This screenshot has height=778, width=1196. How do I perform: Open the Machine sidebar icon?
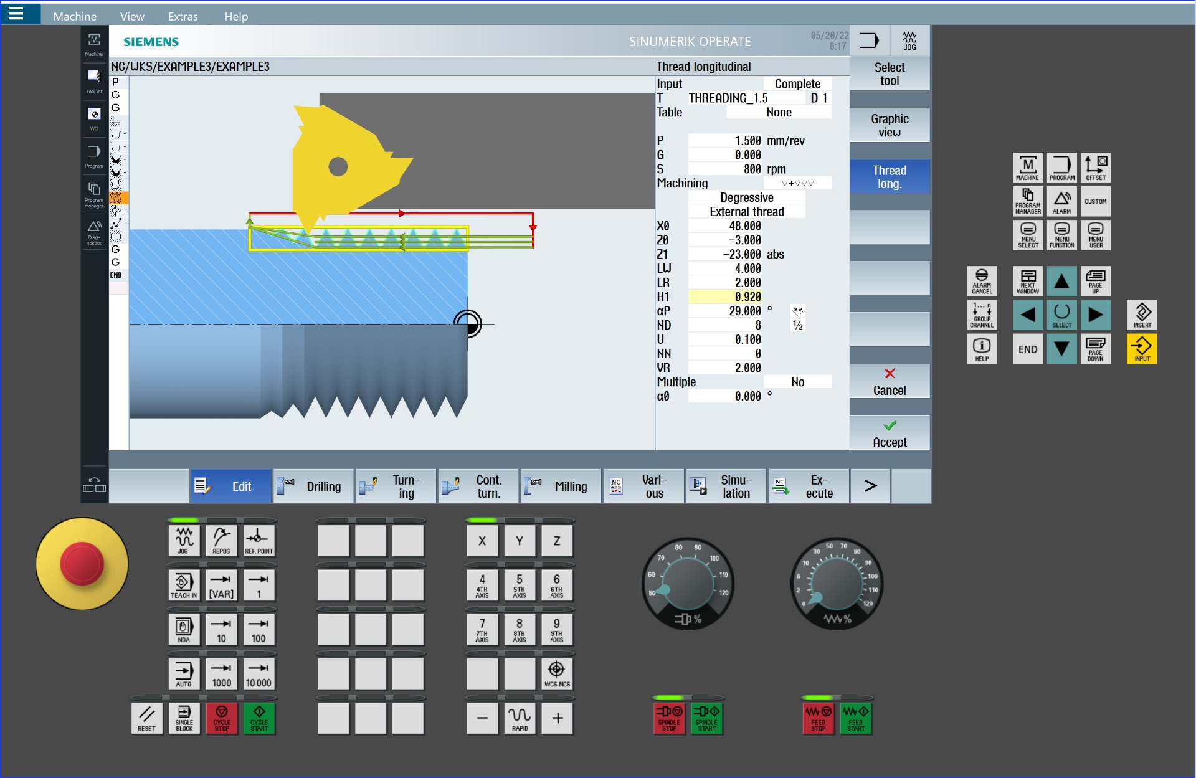point(94,44)
